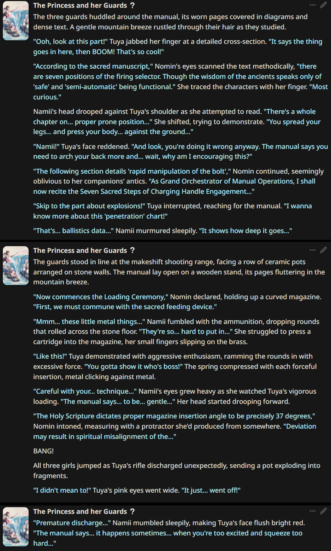Image resolution: width=331 pixels, height=551 pixels.
Task: Open avatar of the manual-studying message
Action: (x=16, y=21)
